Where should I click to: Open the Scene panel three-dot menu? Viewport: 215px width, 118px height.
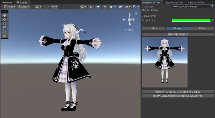tap(138, 2)
